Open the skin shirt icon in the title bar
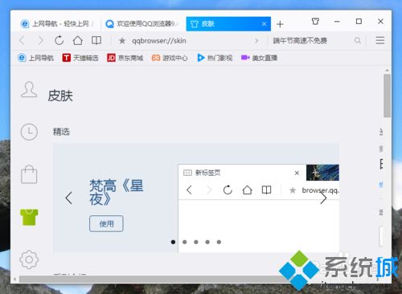Viewport: 402px width, 294px height. pyautogui.click(x=315, y=21)
